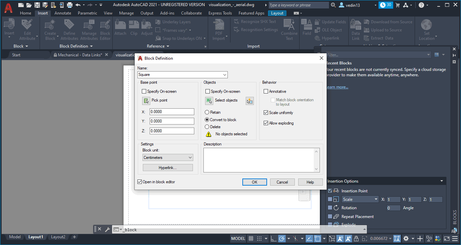
Task: Click the Define Attributes ribbon icon
Action: 69,30
